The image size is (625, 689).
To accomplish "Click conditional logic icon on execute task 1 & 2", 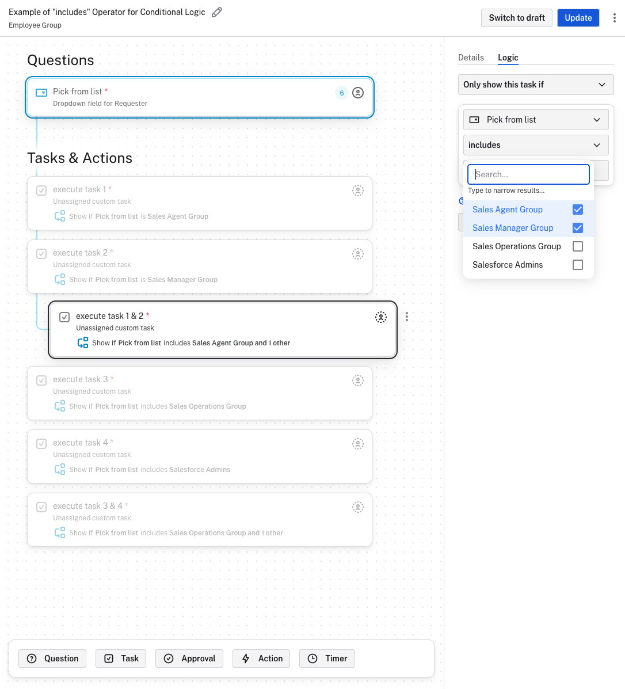I will 82,342.
